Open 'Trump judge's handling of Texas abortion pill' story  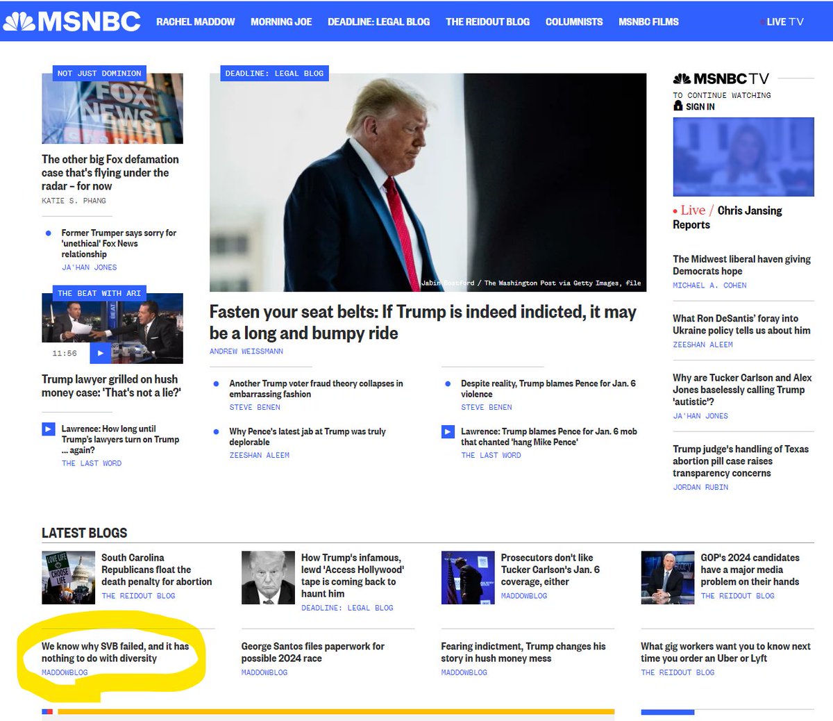[x=741, y=461]
